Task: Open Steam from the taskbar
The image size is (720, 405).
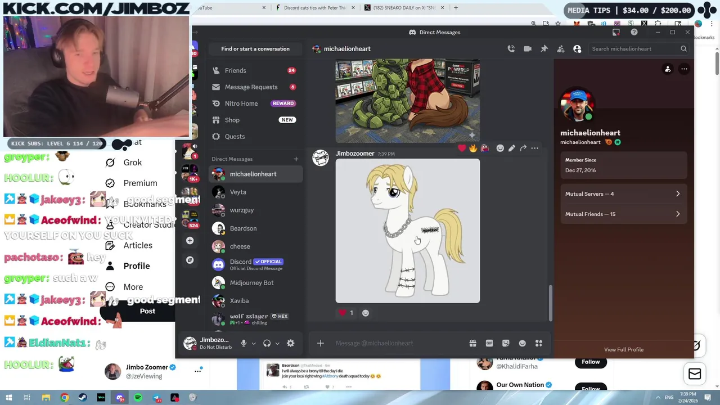Action: click(83, 398)
